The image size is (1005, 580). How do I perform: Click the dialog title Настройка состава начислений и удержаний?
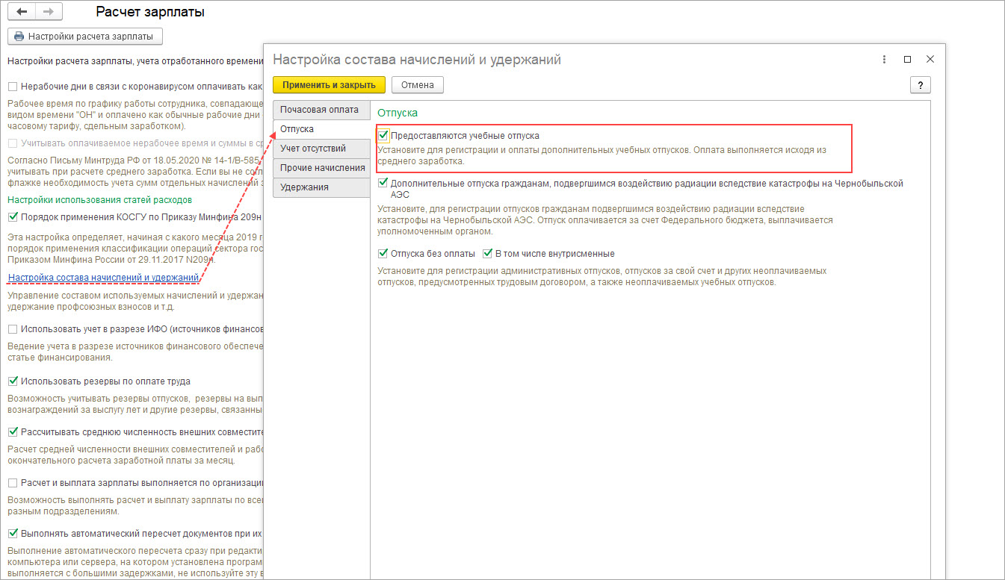[x=417, y=59]
